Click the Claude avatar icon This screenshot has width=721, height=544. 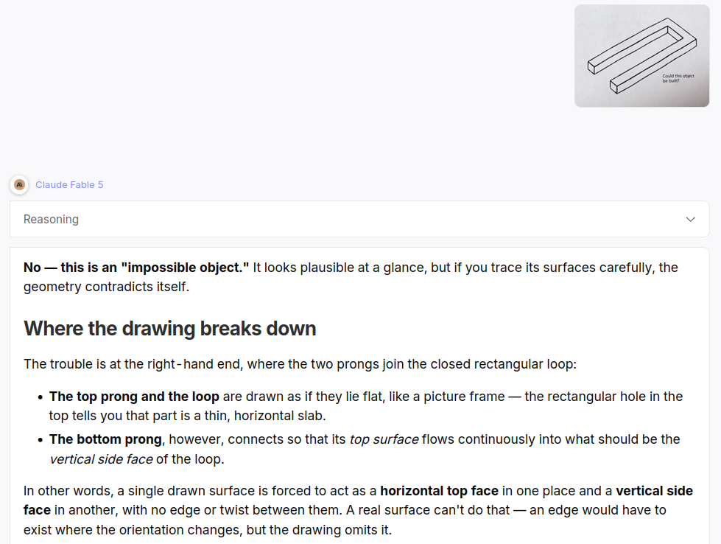click(19, 185)
